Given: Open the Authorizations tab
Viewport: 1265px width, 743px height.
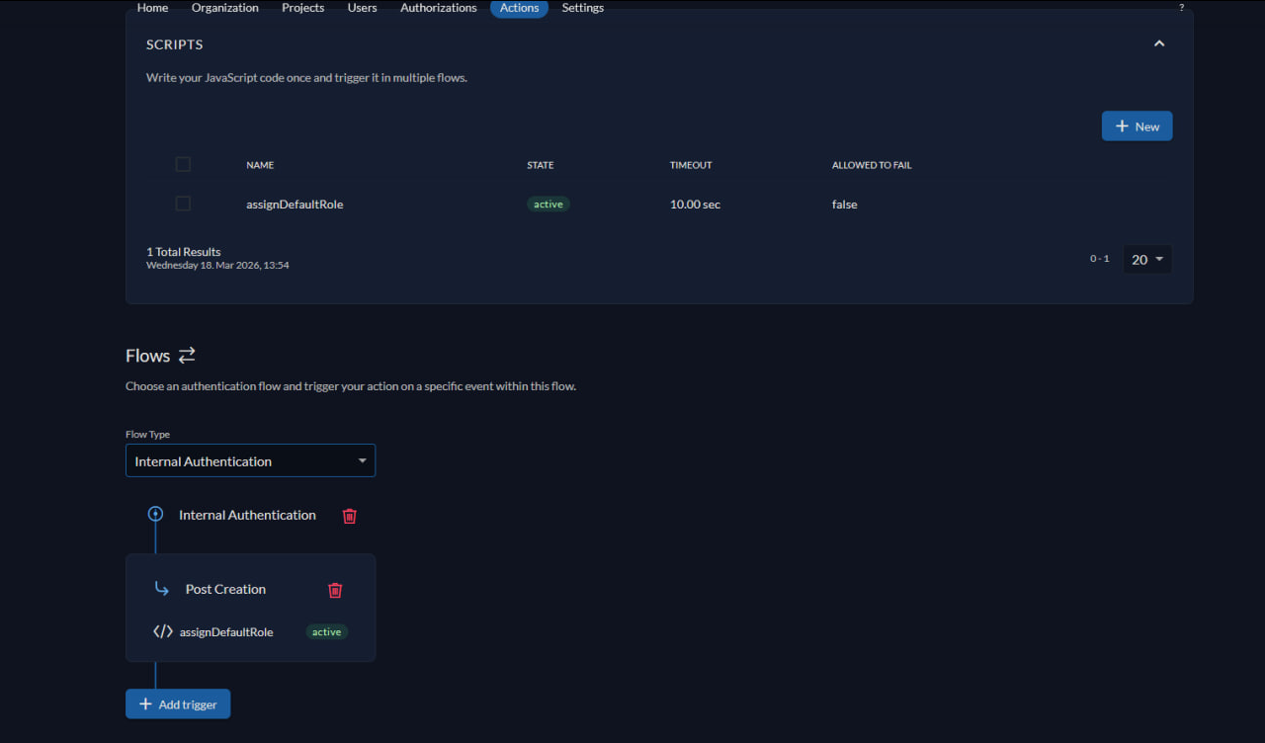Looking at the screenshot, I should click(x=439, y=8).
